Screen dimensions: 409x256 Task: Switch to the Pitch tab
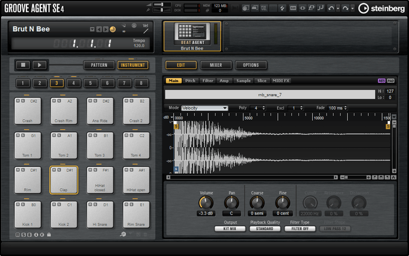coord(190,81)
